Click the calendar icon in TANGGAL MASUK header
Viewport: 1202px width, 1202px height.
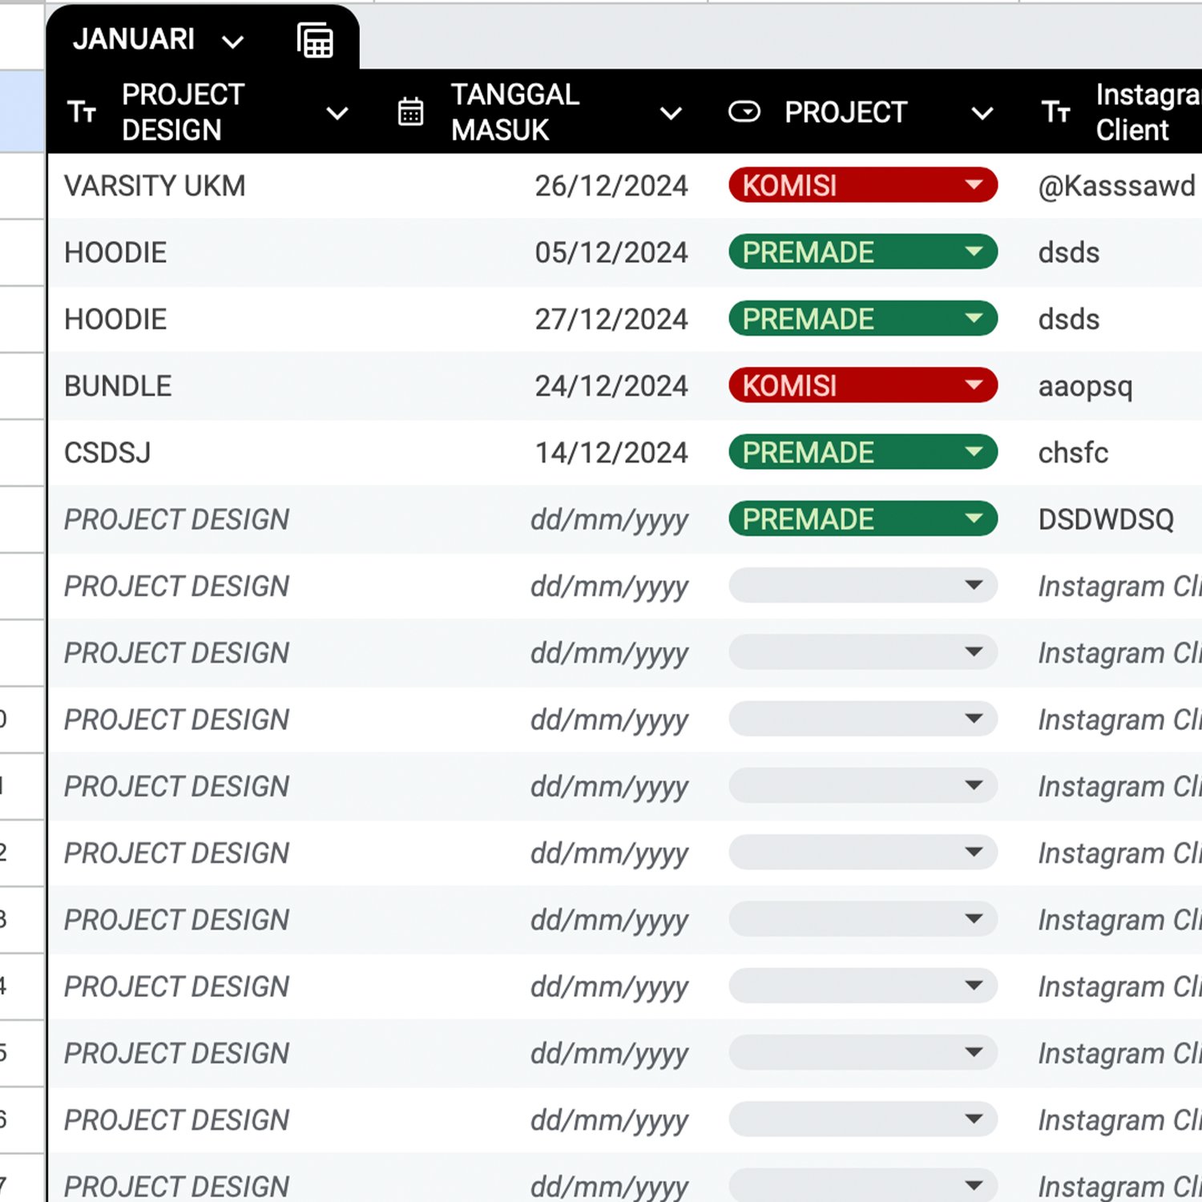(410, 112)
